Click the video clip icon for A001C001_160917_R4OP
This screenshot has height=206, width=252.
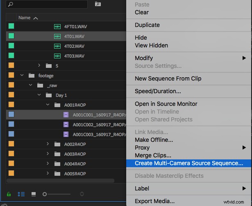click(x=66, y=115)
